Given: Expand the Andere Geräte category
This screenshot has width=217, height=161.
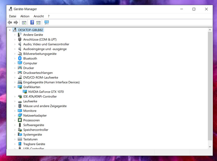Looking at the screenshot, I should tap(15, 35).
